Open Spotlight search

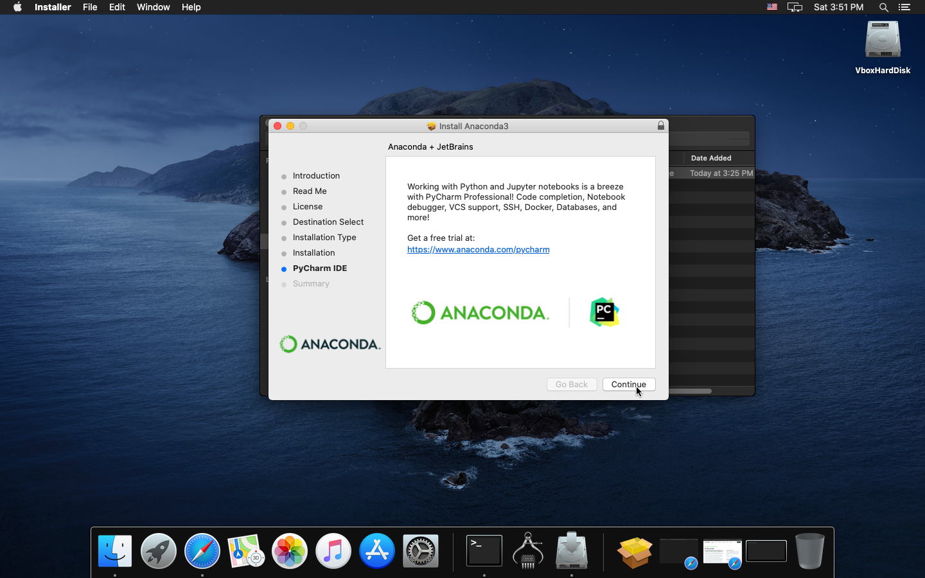coord(884,7)
